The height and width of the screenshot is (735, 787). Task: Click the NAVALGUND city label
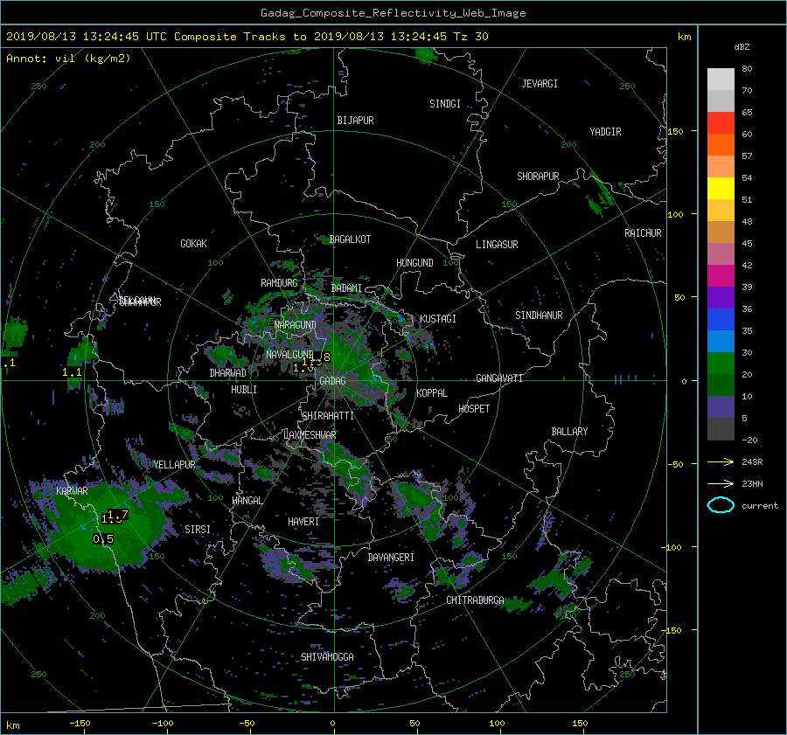(289, 355)
